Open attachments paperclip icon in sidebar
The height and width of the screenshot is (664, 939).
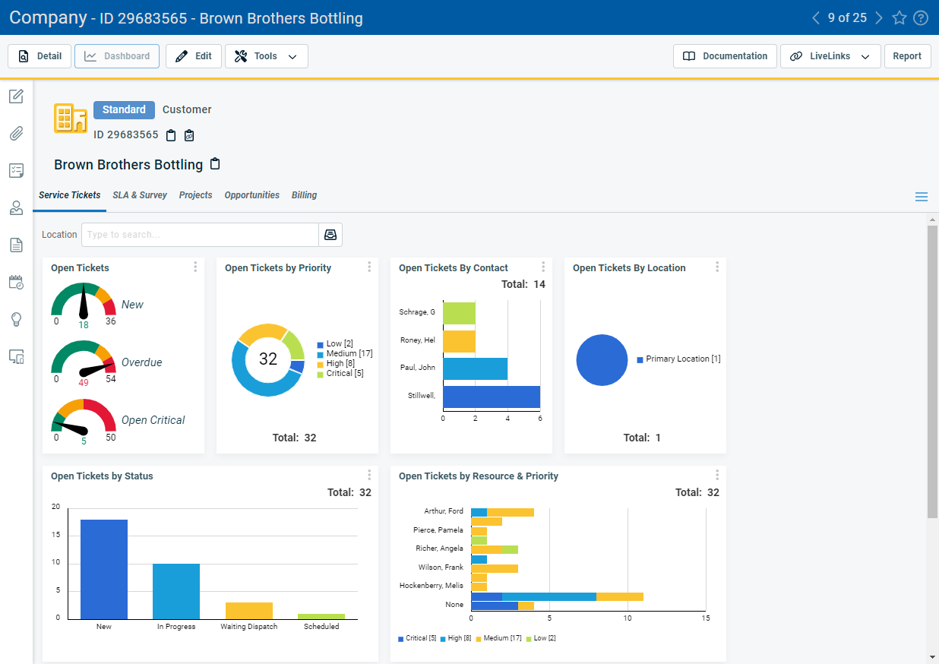(x=16, y=134)
